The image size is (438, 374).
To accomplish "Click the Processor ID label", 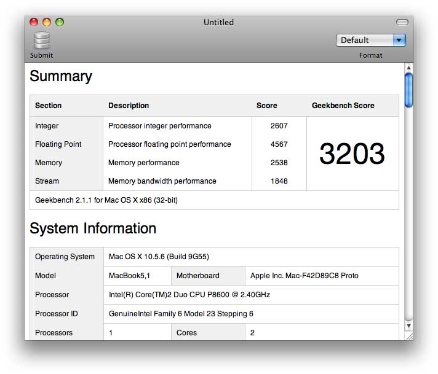I will 57,314.
